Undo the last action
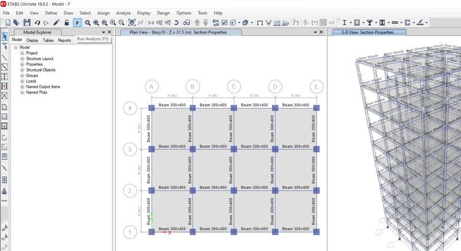Screen dimensions: 461x251 (x=37, y=23)
